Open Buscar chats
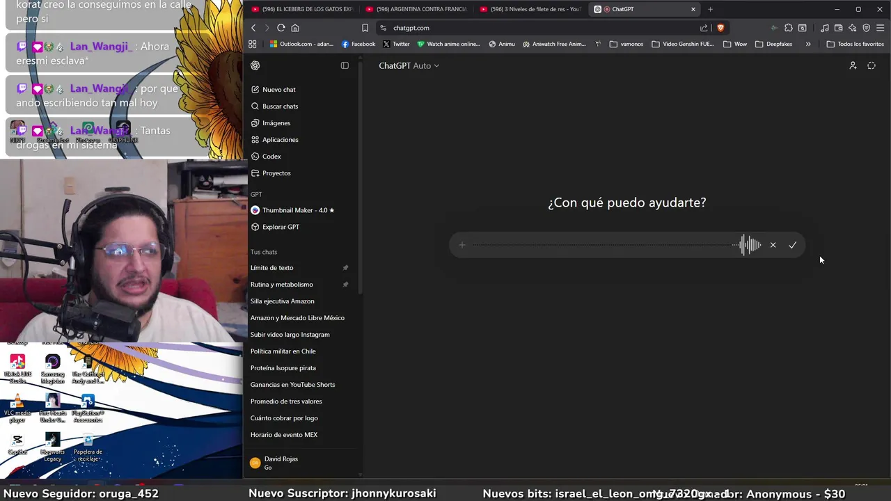The height and width of the screenshot is (501, 891). click(280, 106)
